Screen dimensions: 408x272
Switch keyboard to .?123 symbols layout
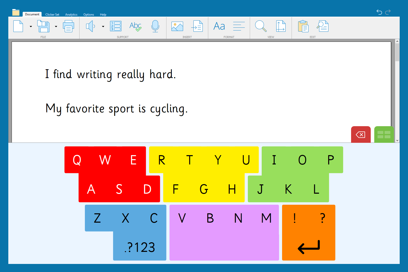click(x=140, y=247)
